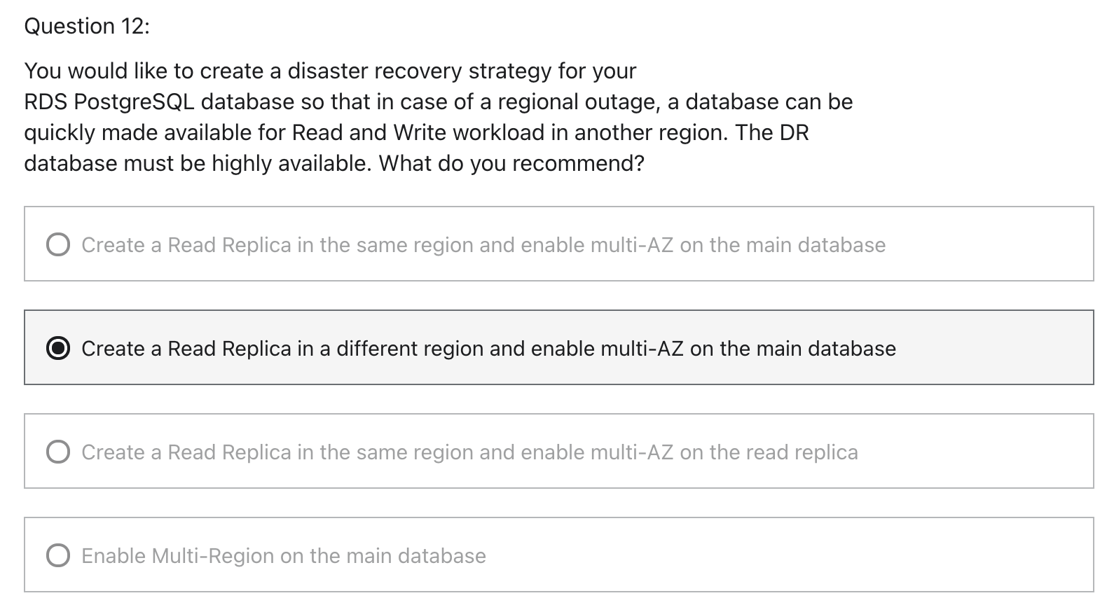This screenshot has height=605, width=1114.
Task: Select the Enable Multi-Region radio button
Action: click(x=58, y=555)
